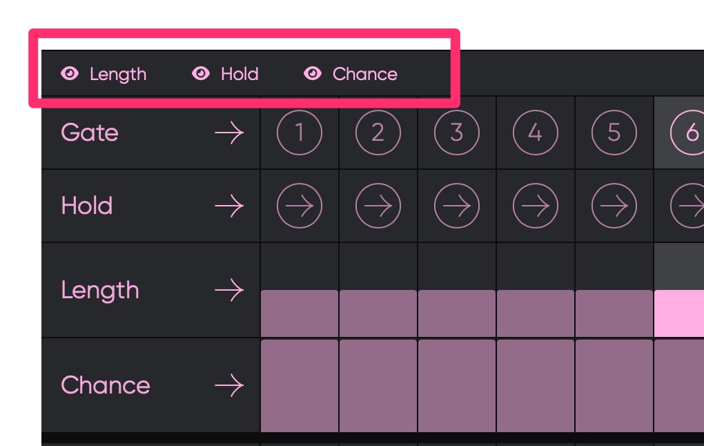This screenshot has height=446, width=704.
Task: Toggle hold arrow for step 3
Action: coord(456,206)
